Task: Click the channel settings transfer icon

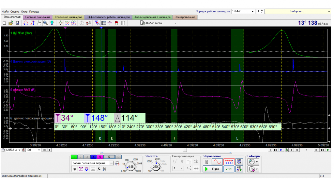Action: pos(117,163)
